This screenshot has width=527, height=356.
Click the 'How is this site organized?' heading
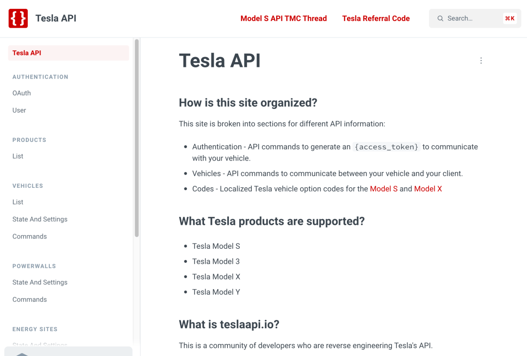pyautogui.click(x=248, y=103)
